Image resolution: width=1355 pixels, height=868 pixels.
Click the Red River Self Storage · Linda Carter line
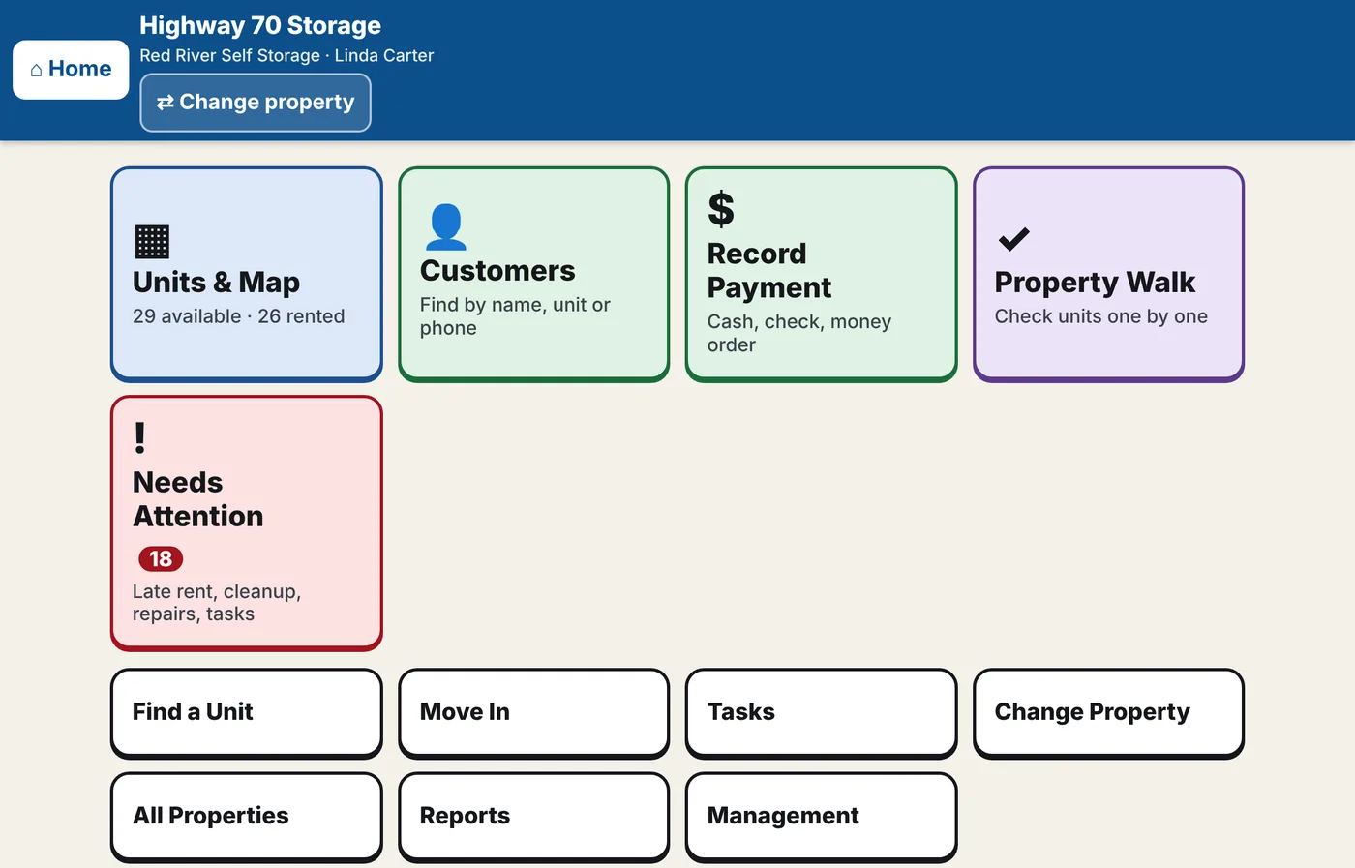[286, 55]
